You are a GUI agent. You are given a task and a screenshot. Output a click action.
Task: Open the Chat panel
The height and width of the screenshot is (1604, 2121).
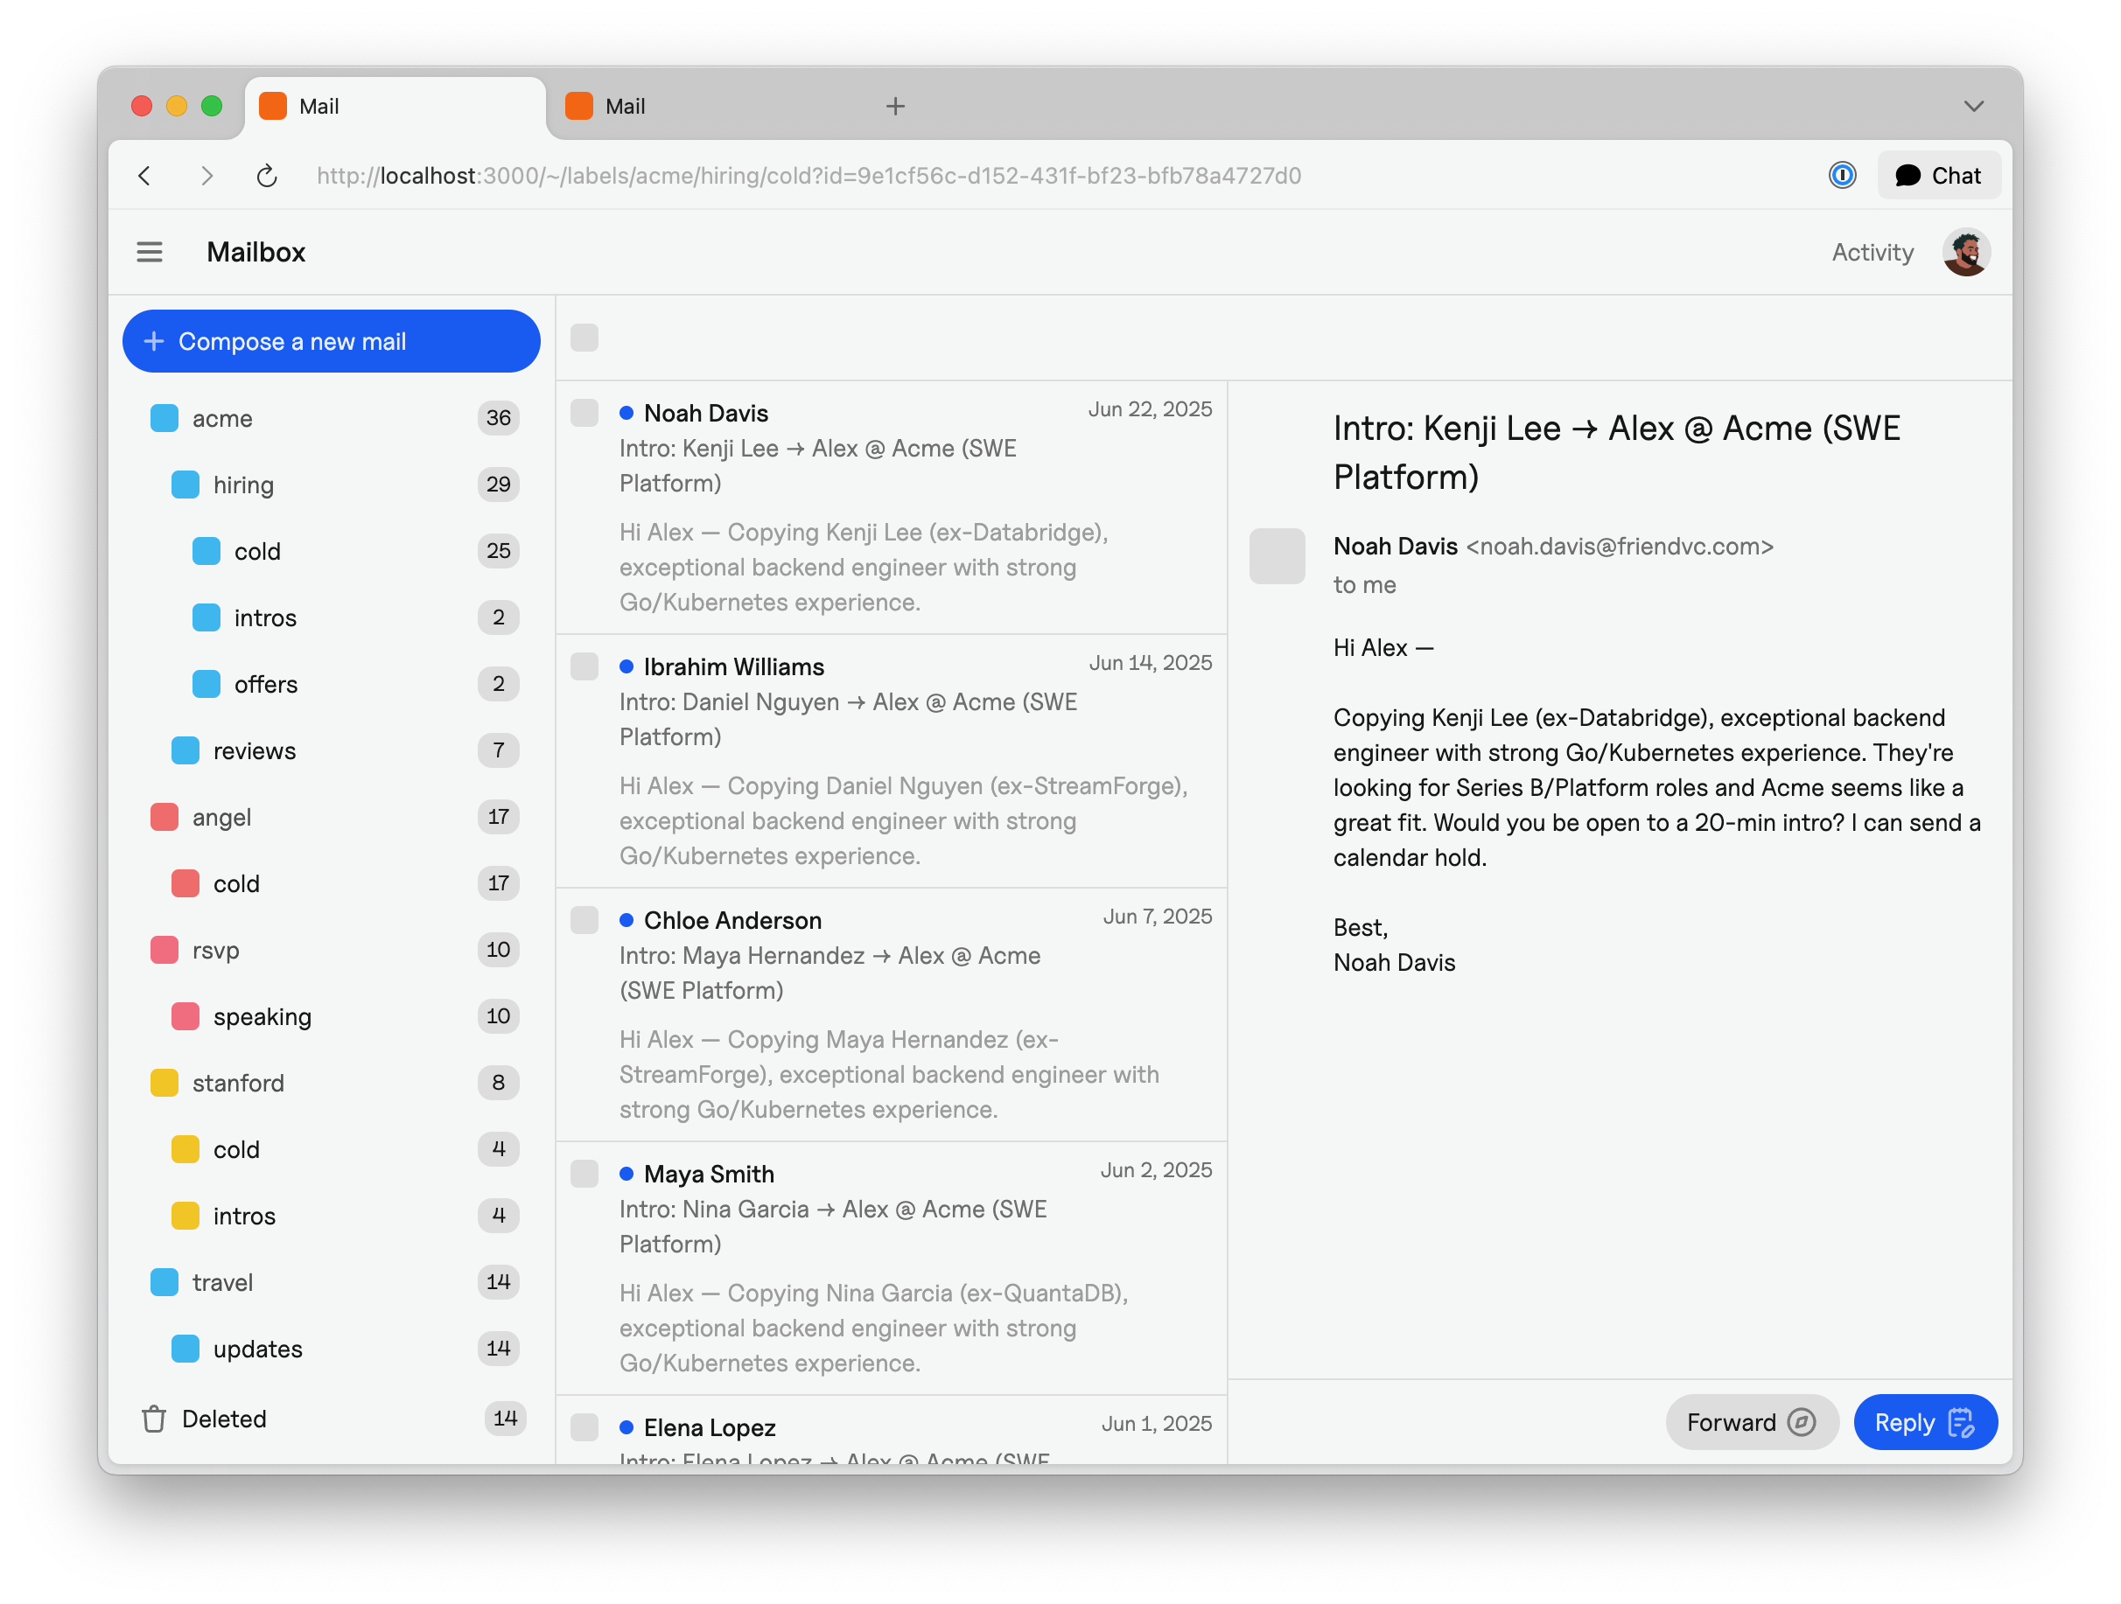[1938, 175]
